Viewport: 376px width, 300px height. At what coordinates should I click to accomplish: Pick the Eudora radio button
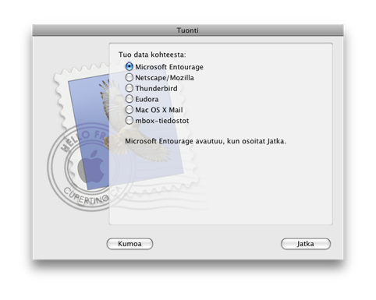[129, 99]
